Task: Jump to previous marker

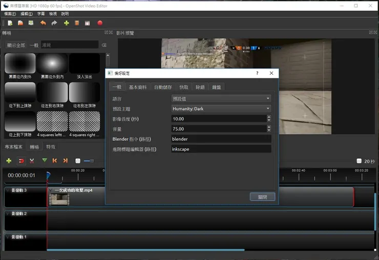Action: click(x=55, y=160)
